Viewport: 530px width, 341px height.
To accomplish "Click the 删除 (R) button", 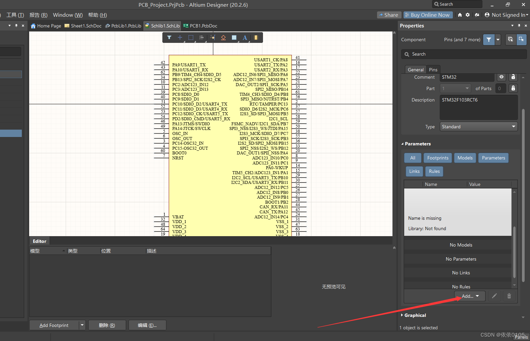I will click(107, 325).
